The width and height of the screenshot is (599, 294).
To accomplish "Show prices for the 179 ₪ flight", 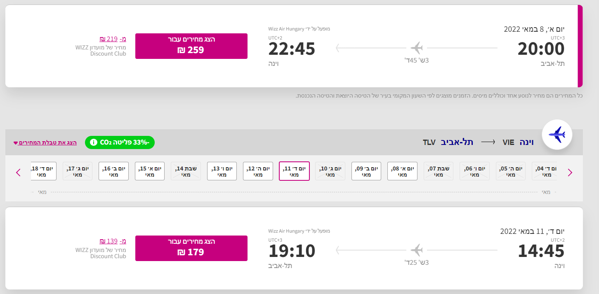I will click(191, 248).
